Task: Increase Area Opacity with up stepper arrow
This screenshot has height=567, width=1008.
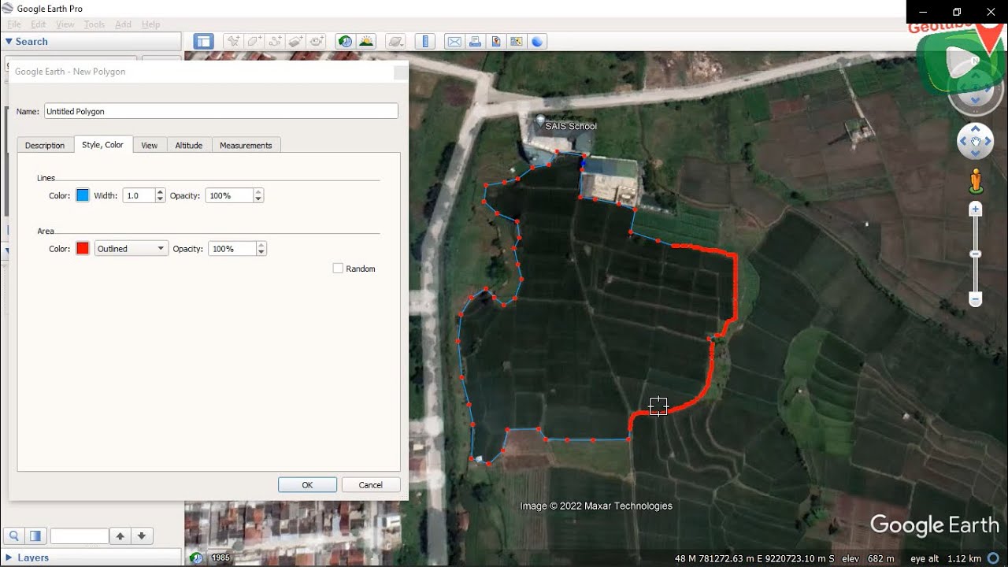Action: [x=261, y=245]
